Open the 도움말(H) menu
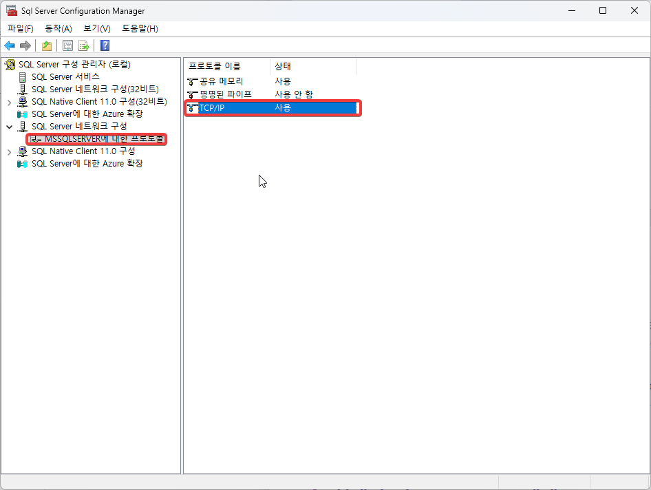Viewport: 651px width, 490px height. [140, 29]
